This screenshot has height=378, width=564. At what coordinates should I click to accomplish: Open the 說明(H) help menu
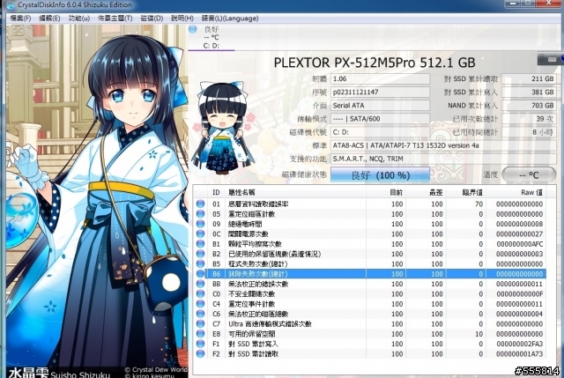point(182,19)
